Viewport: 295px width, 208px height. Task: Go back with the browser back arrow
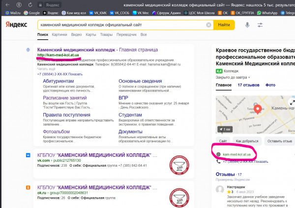tap(7, 5)
